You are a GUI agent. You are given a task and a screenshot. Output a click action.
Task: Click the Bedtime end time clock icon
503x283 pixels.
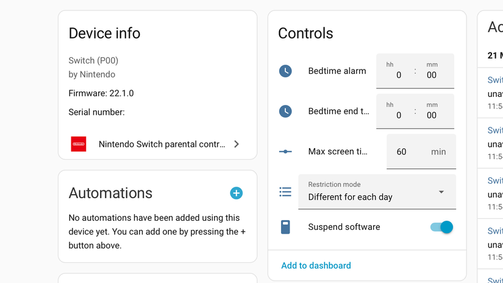point(285,112)
